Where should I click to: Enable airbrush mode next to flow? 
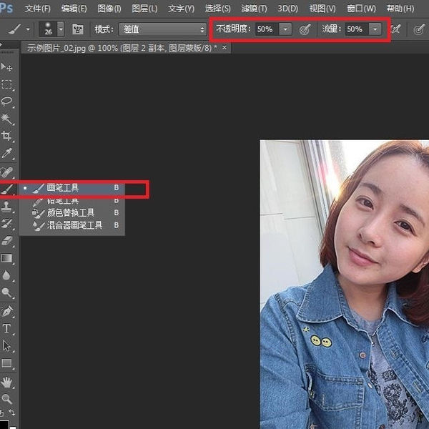[395, 29]
